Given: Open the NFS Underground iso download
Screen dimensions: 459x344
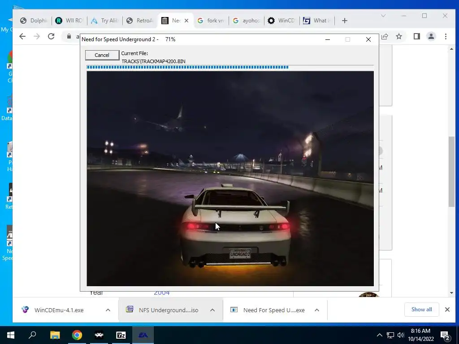Looking at the screenshot, I should click(169, 310).
